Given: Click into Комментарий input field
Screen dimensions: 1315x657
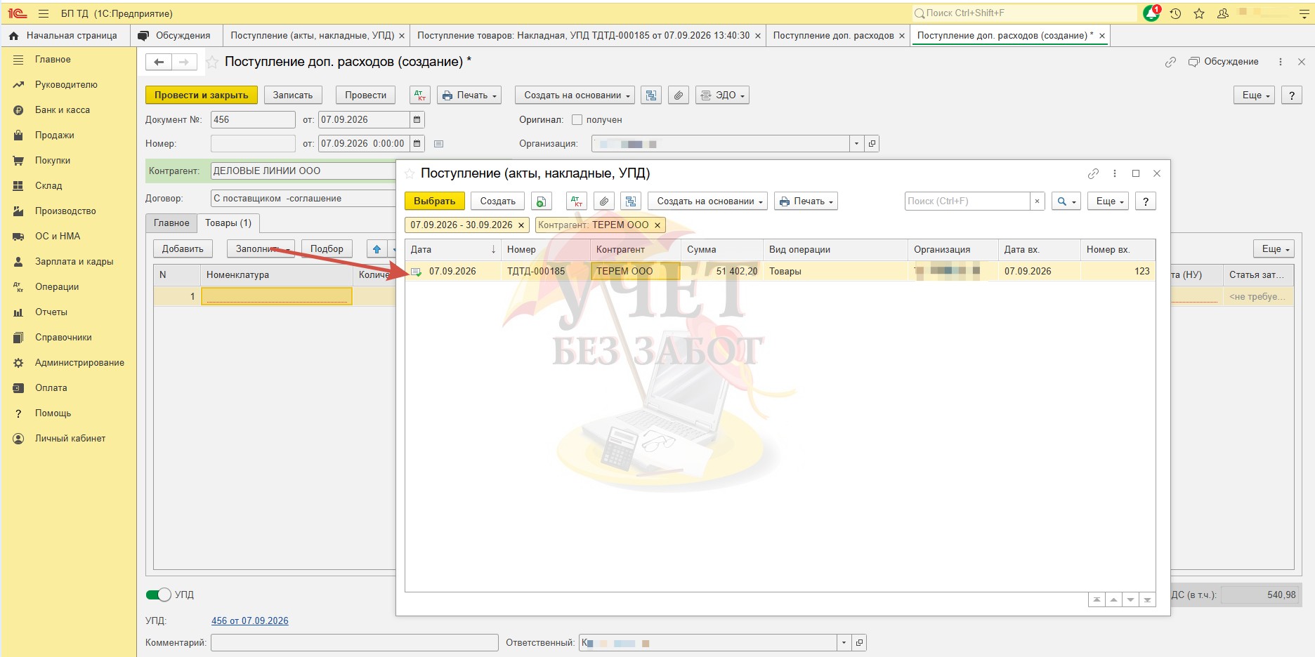Looking at the screenshot, I should click(x=354, y=642).
